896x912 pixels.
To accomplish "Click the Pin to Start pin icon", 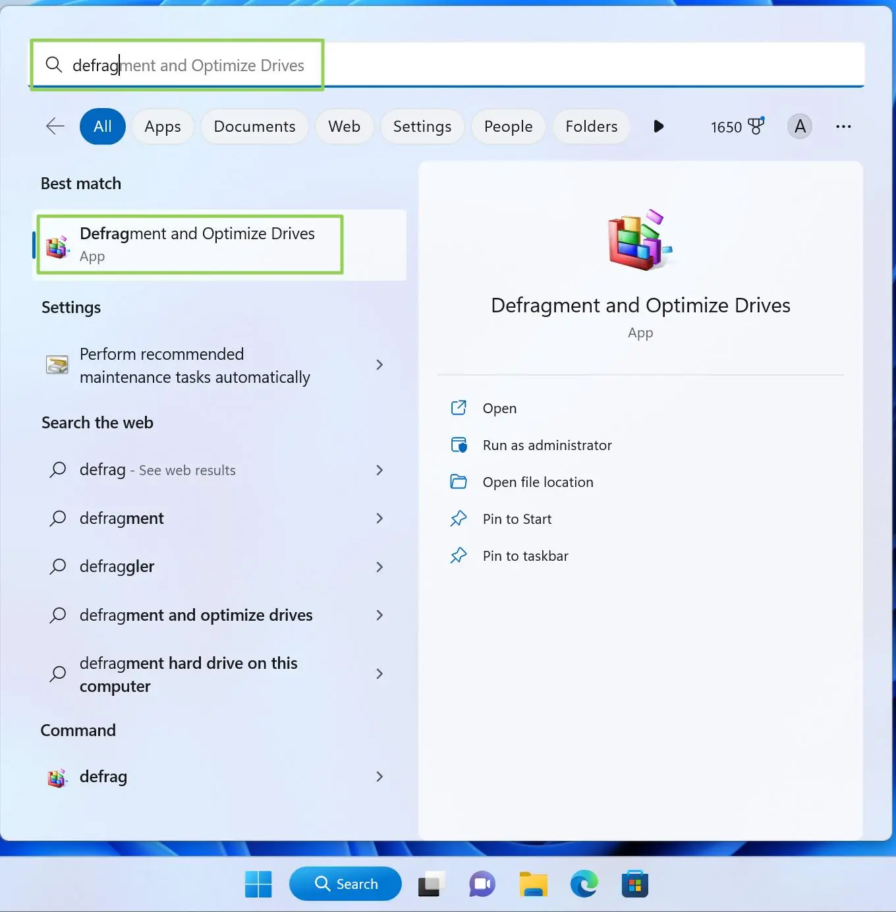I will pos(459,519).
